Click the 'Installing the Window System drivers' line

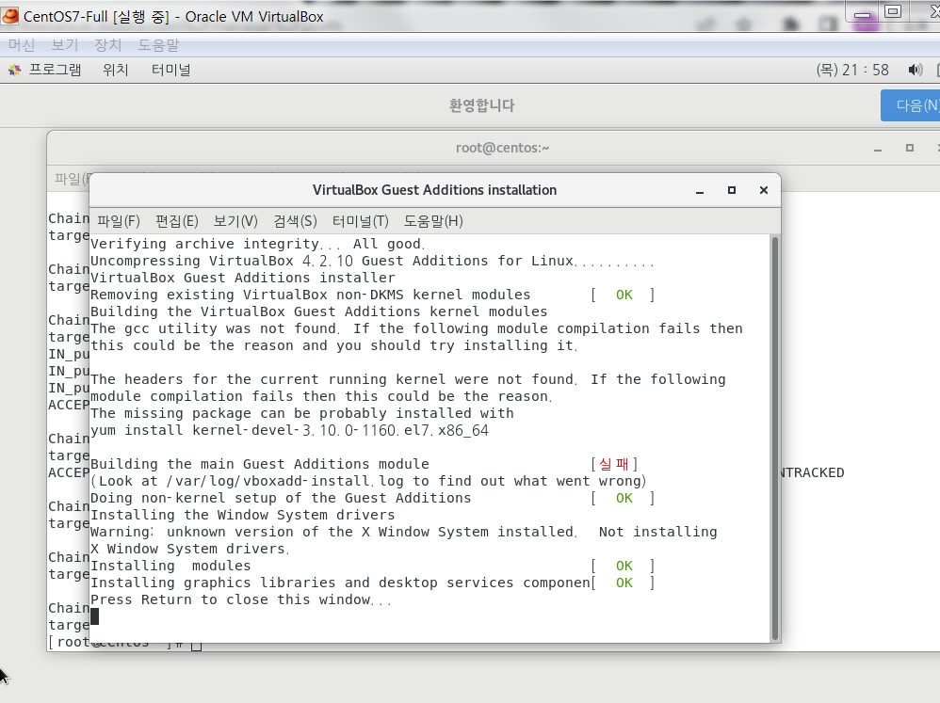click(243, 515)
